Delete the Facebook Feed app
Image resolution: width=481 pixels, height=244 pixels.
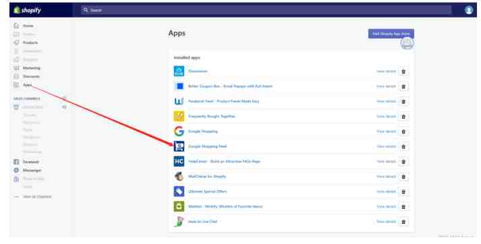click(x=403, y=102)
